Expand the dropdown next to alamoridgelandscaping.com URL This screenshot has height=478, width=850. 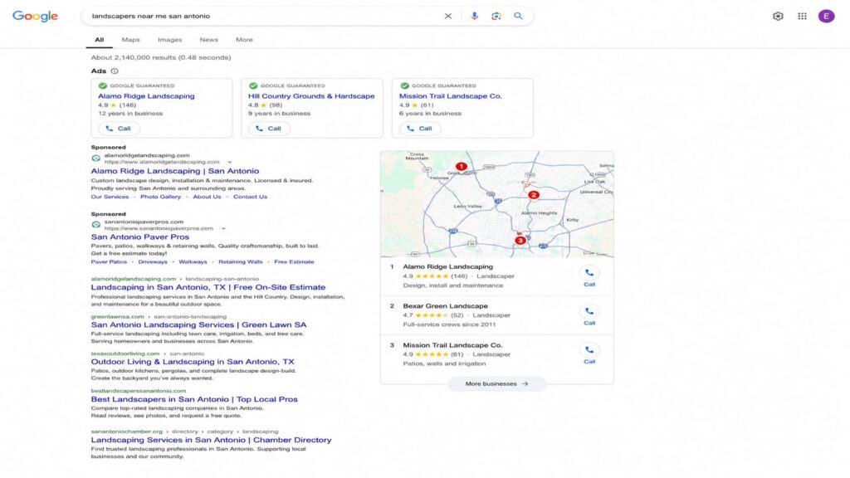pyautogui.click(x=230, y=162)
